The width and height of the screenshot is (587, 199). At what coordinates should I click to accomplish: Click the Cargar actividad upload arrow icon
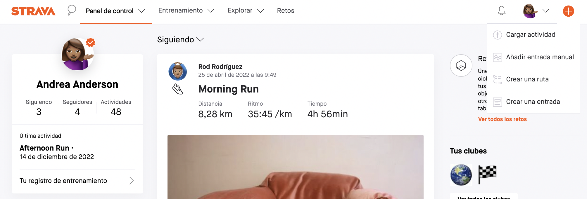(498, 35)
